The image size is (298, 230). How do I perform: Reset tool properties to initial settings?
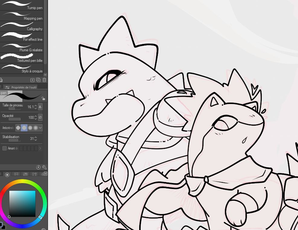coord(38,167)
